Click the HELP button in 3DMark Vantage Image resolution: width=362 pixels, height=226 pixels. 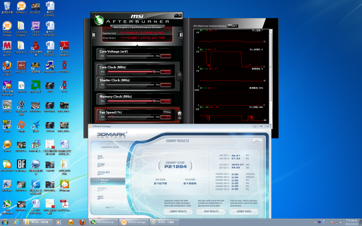pos(257,141)
